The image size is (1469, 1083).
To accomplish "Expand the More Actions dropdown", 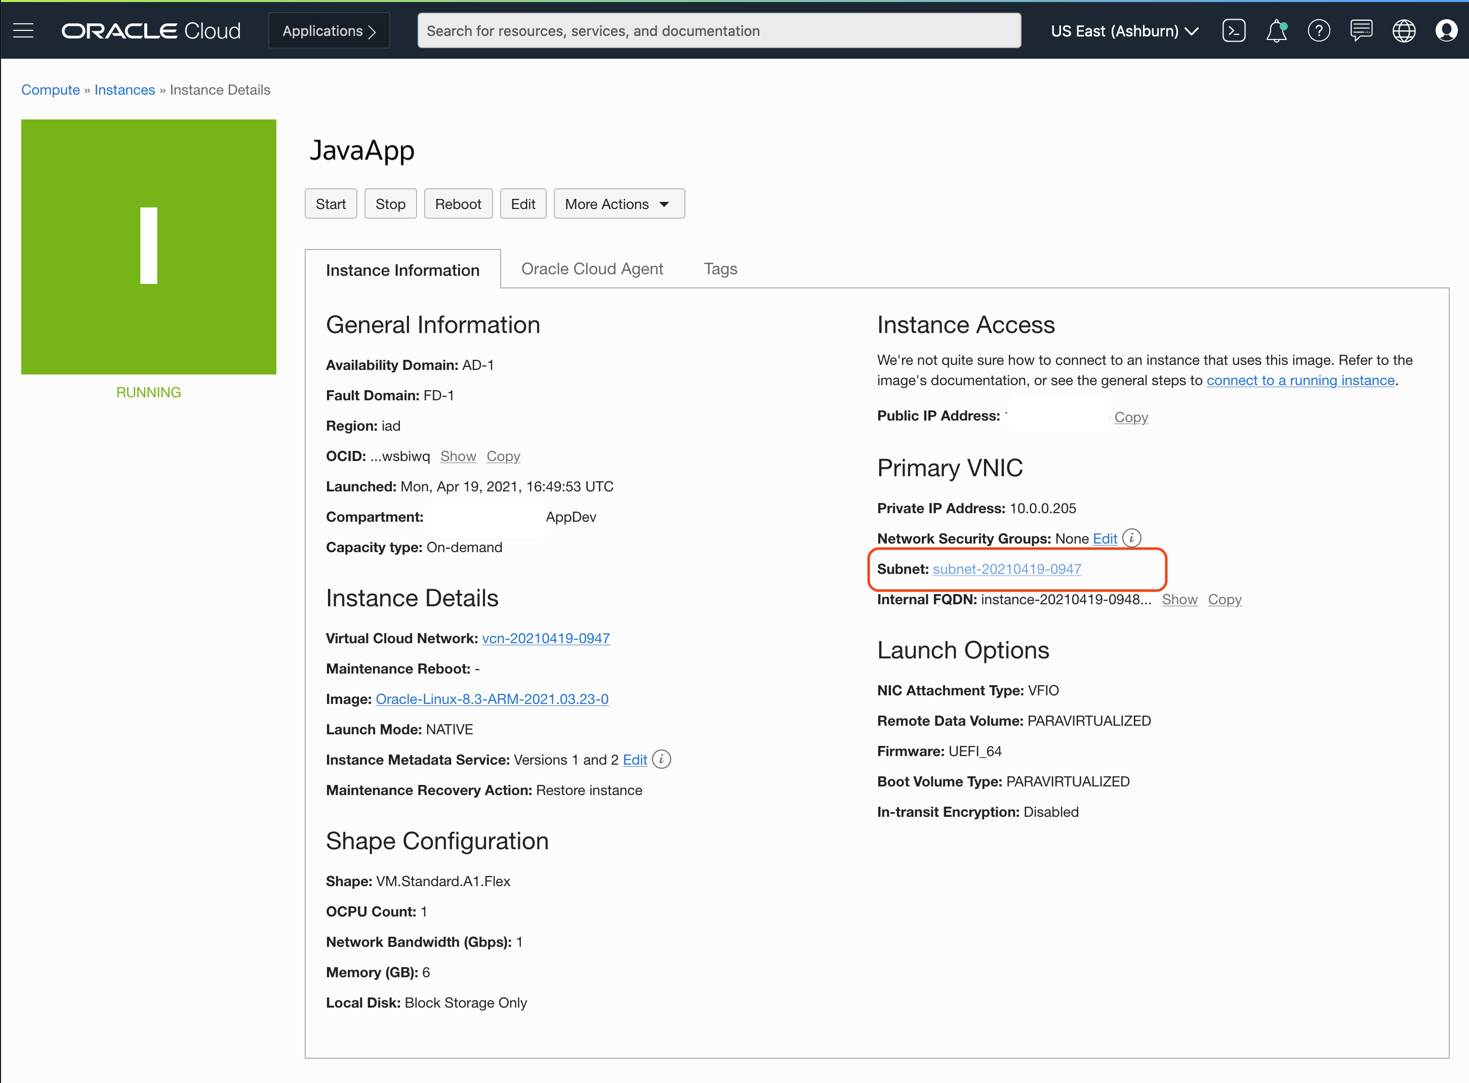I will (619, 204).
